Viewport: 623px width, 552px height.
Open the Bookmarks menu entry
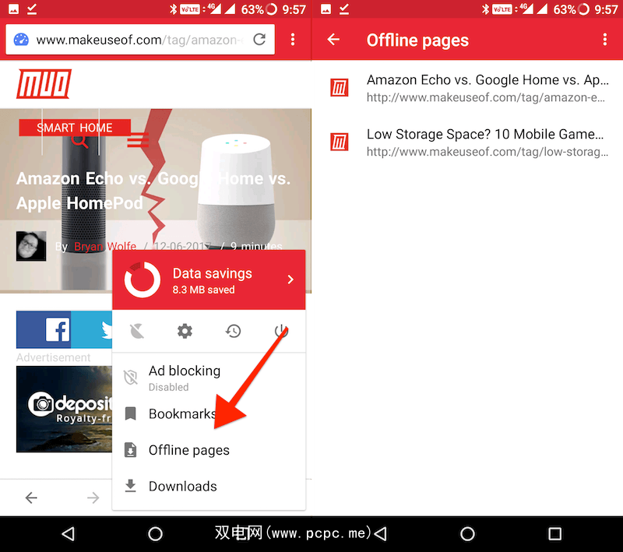209,413
